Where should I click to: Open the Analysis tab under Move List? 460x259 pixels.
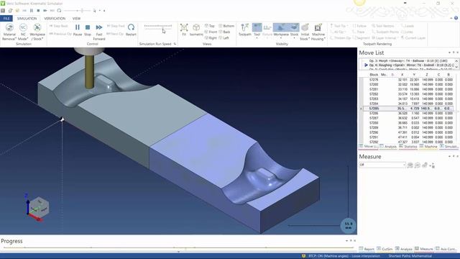pos(388,146)
